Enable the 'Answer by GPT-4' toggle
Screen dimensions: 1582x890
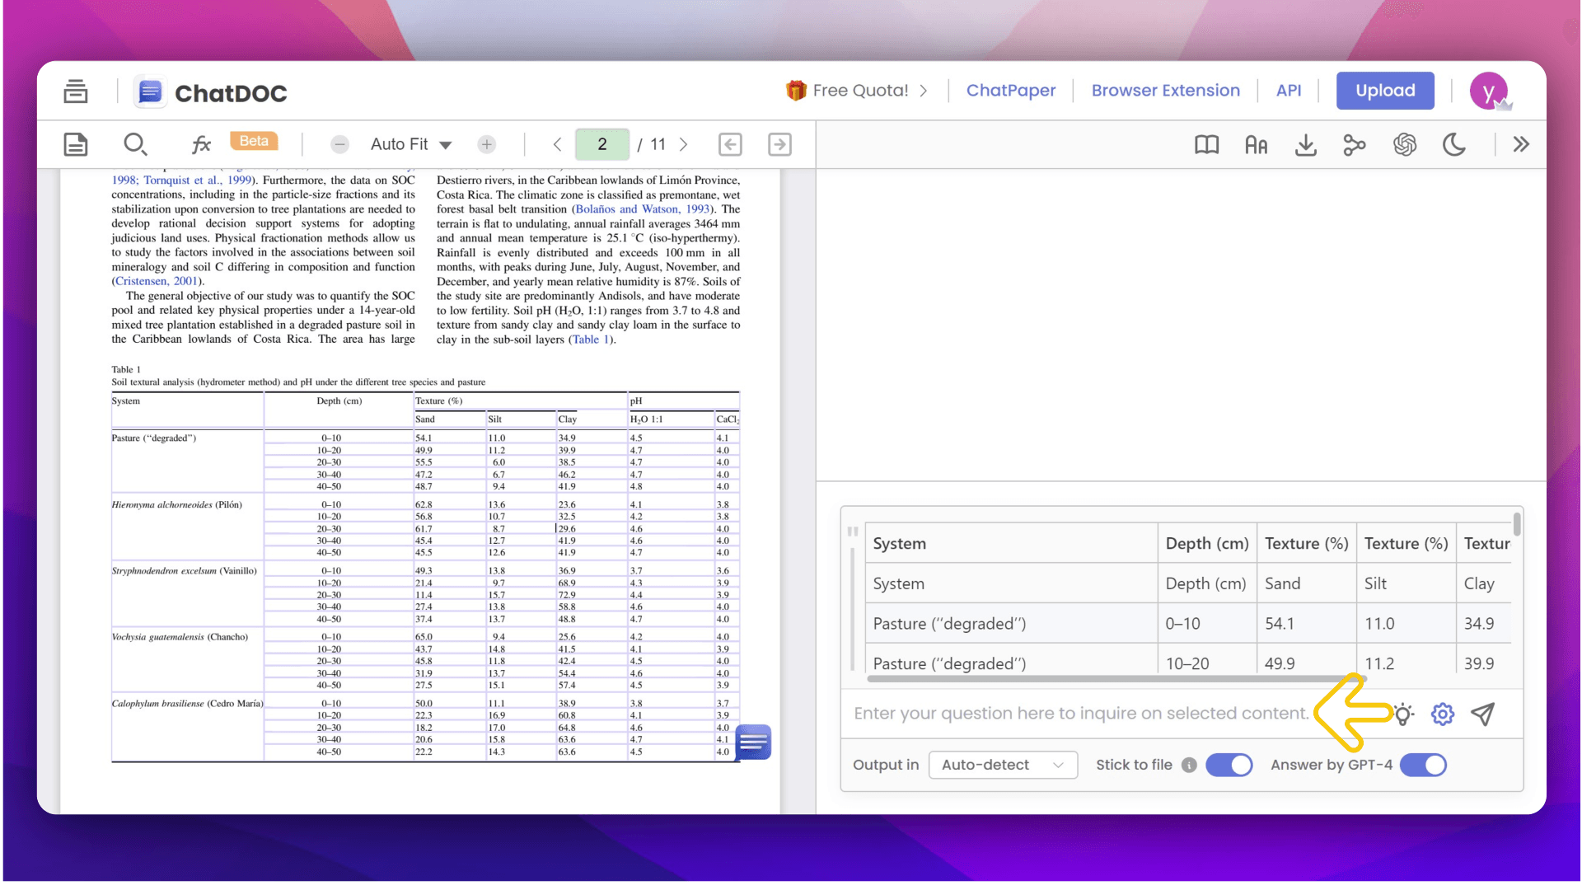pos(1423,764)
